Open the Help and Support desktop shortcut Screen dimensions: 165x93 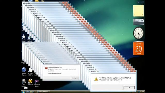24,72
